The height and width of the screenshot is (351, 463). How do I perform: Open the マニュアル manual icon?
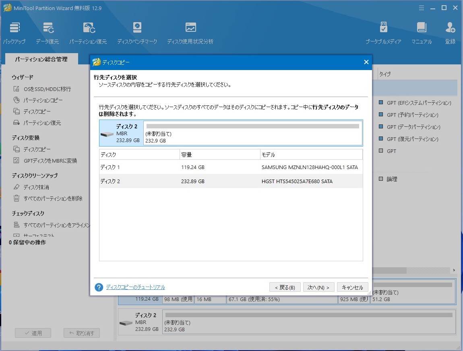[421, 33]
